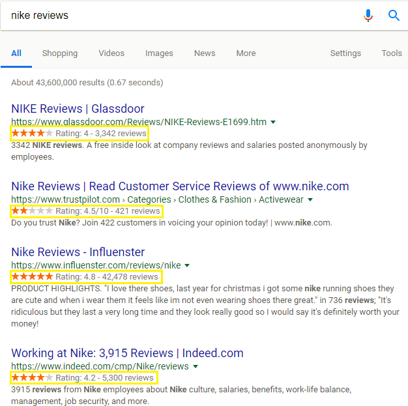Open the Settings menu
This screenshot has height=406, width=408.
(345, 53)
